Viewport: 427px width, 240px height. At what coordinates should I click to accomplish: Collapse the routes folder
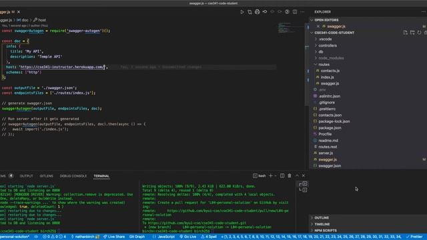(324, 65)
